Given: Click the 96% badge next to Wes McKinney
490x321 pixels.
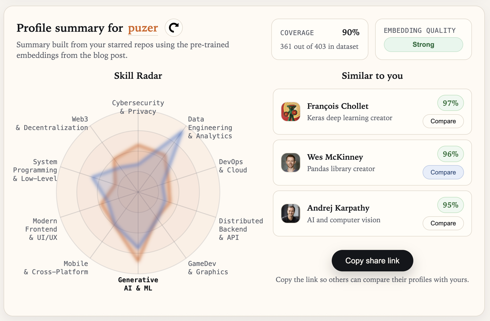Looking at the screenshot, I should point(450,154).
